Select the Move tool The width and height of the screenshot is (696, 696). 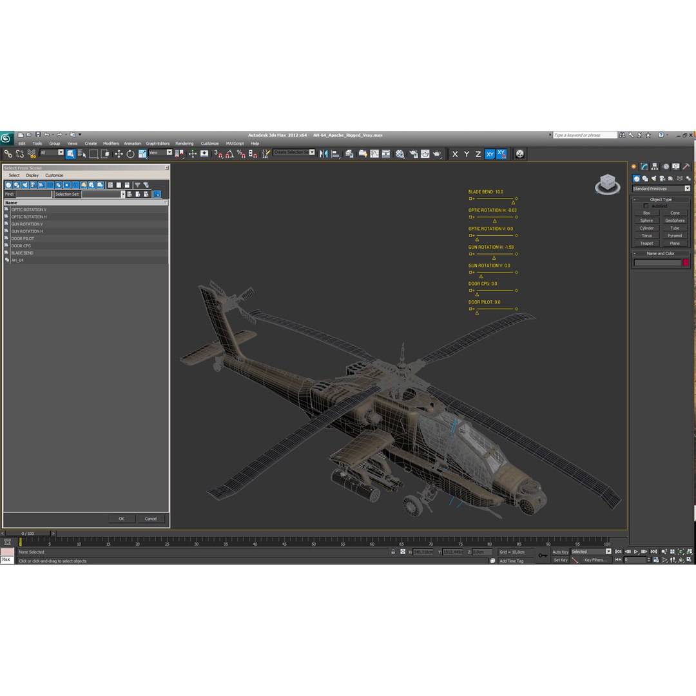coord(119,154)
